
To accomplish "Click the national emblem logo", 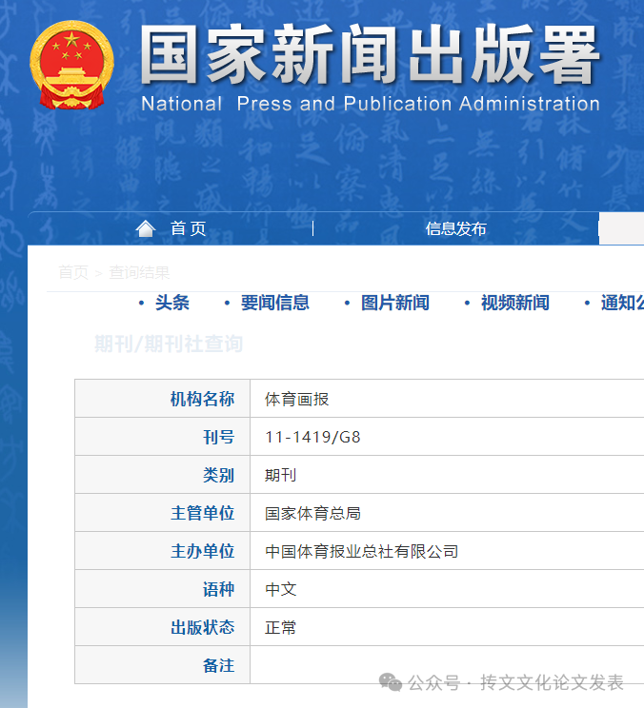I will (x=71, y=65).
